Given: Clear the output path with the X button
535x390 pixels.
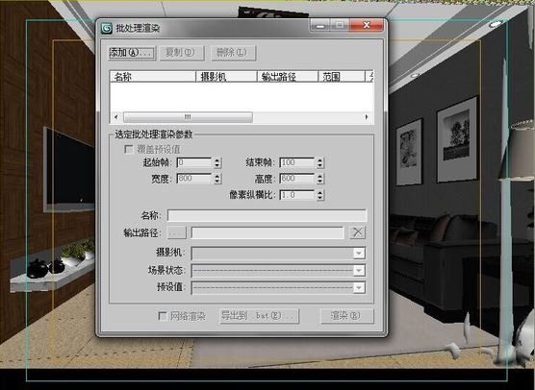Looking at the screenshot, I should point(358,232).
